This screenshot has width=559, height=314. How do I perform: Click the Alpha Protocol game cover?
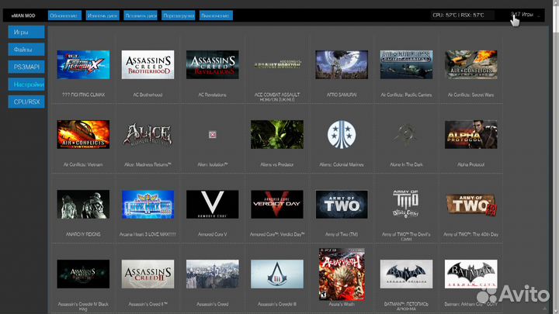pyautogui.click(x=471, y=134)
